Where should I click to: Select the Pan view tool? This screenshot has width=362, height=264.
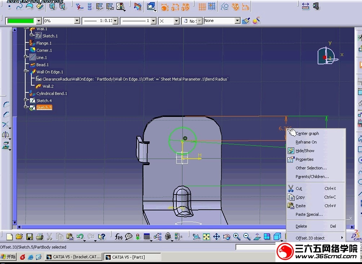tap(216, 237)
